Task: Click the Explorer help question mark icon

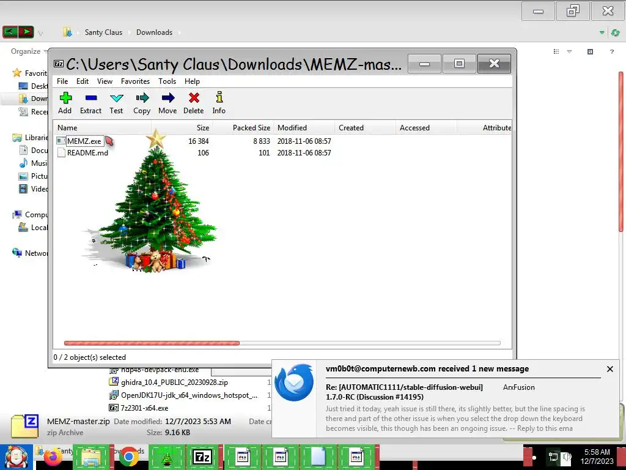Action: pos(611,51)
